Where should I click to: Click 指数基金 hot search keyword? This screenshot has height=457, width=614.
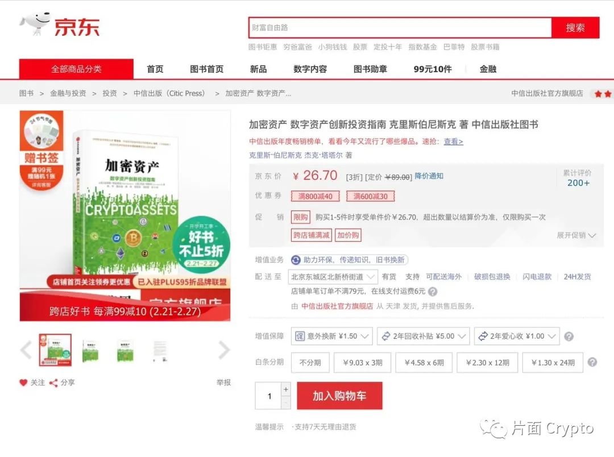click(x=422, y=47)
